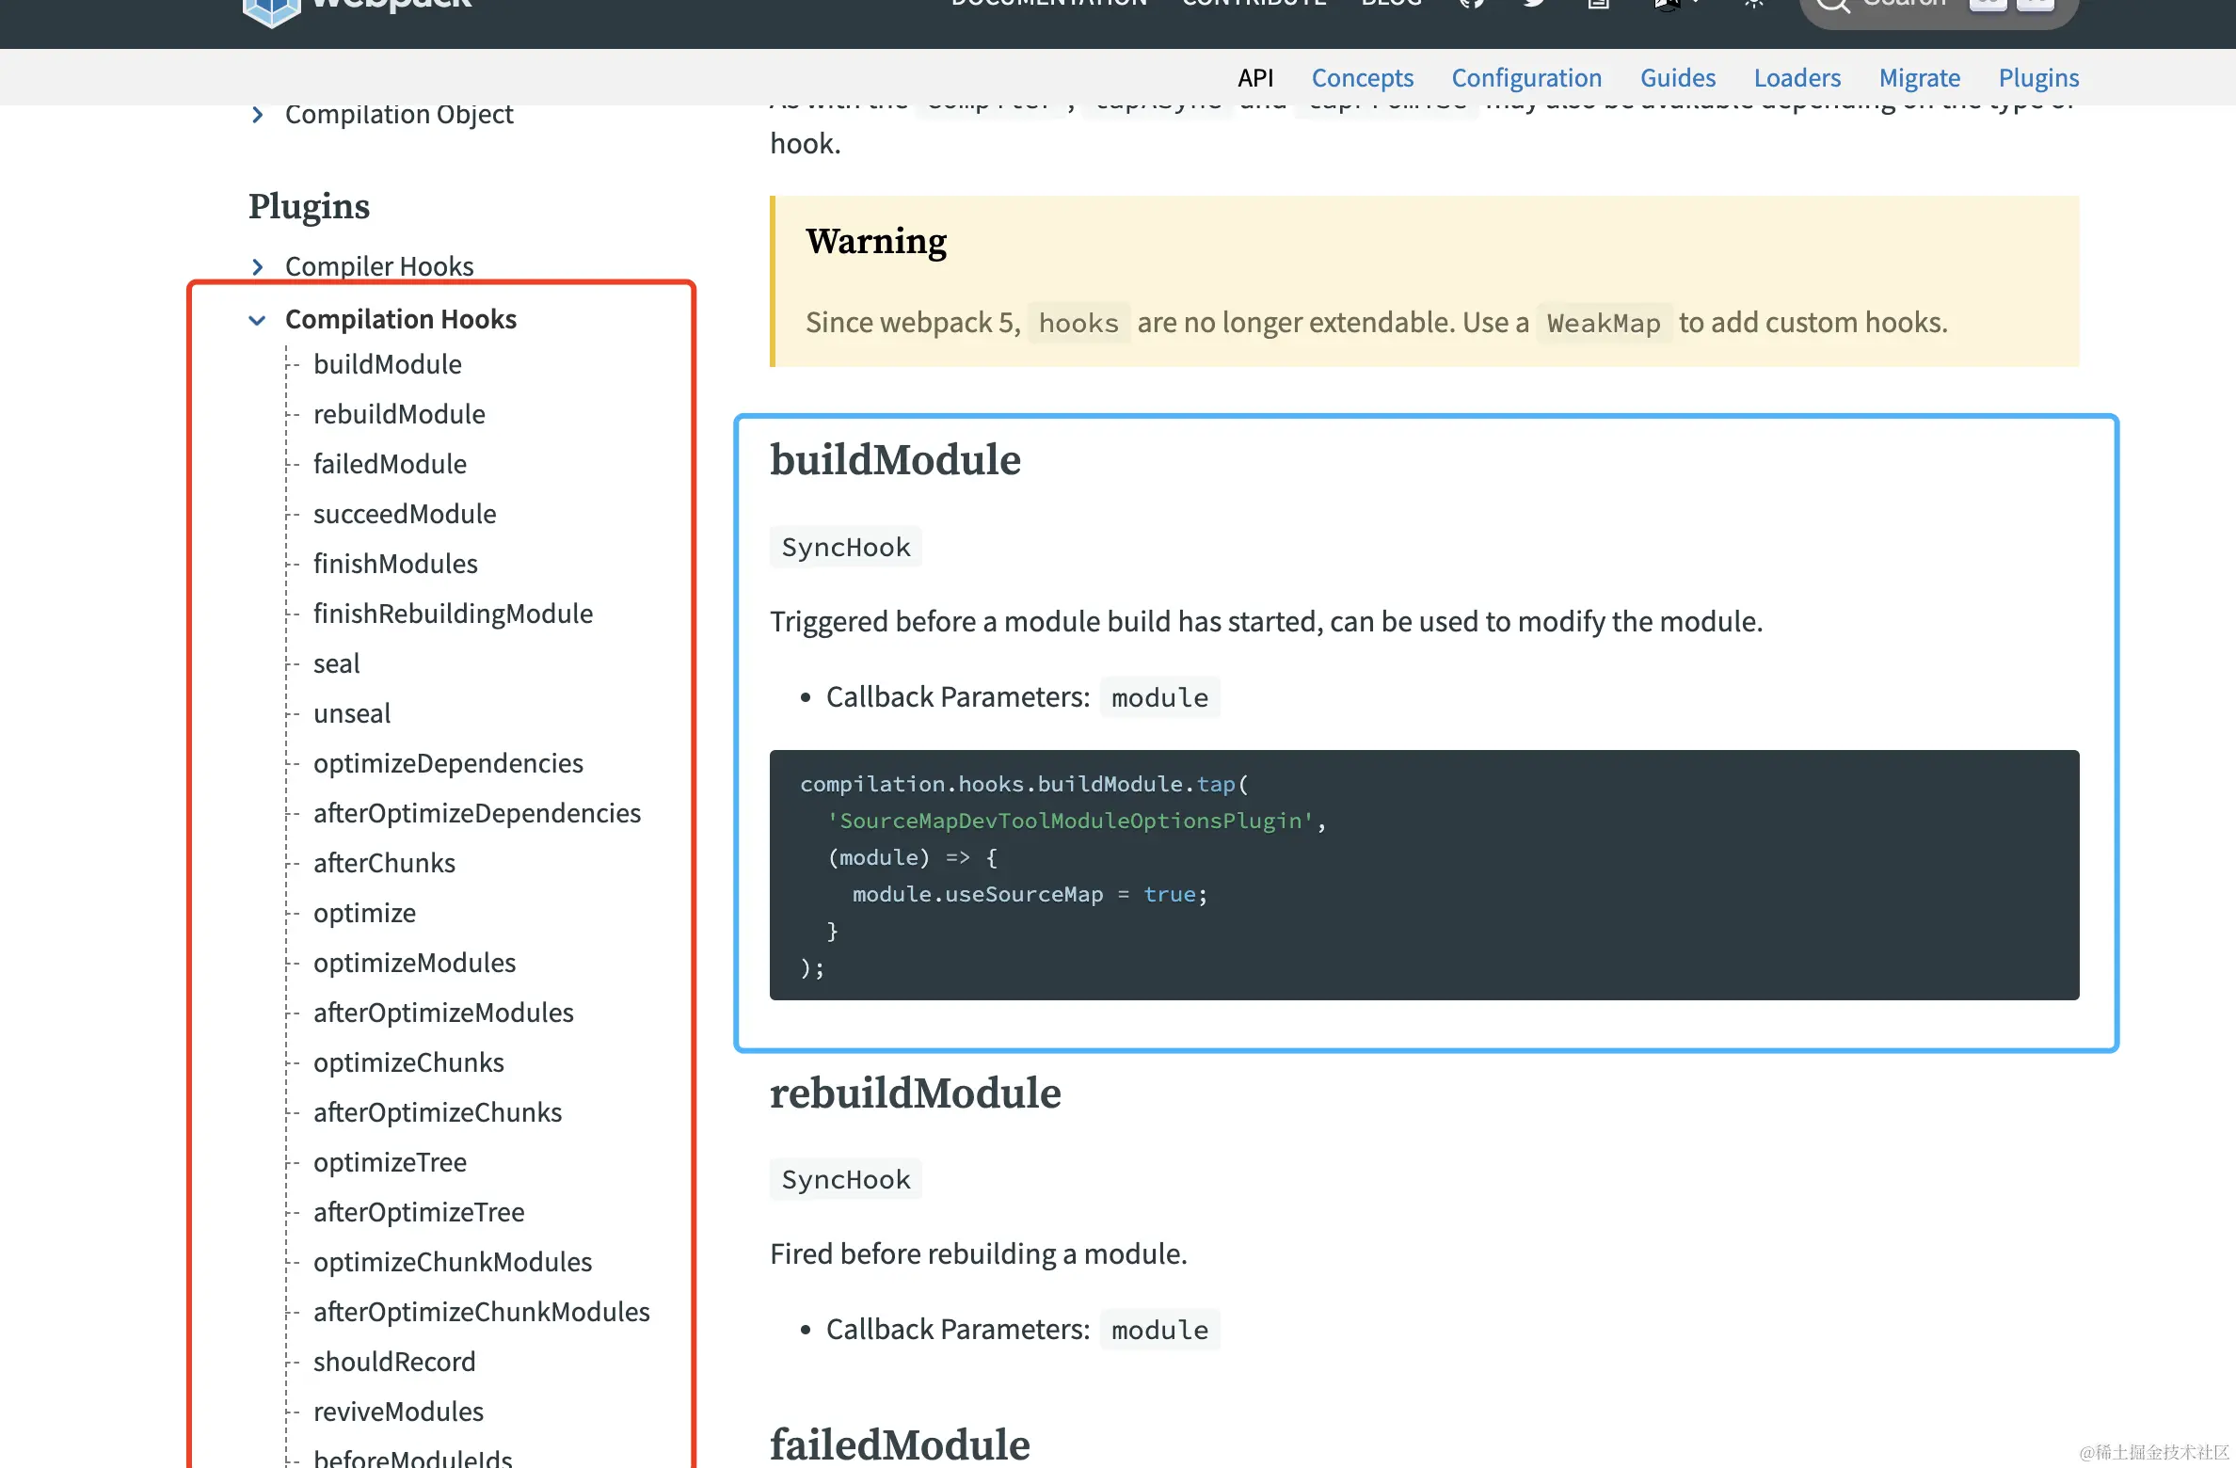Open the Twitter bird icon
Viewport: 2236px width, 1468px height.
point(1535,4)
